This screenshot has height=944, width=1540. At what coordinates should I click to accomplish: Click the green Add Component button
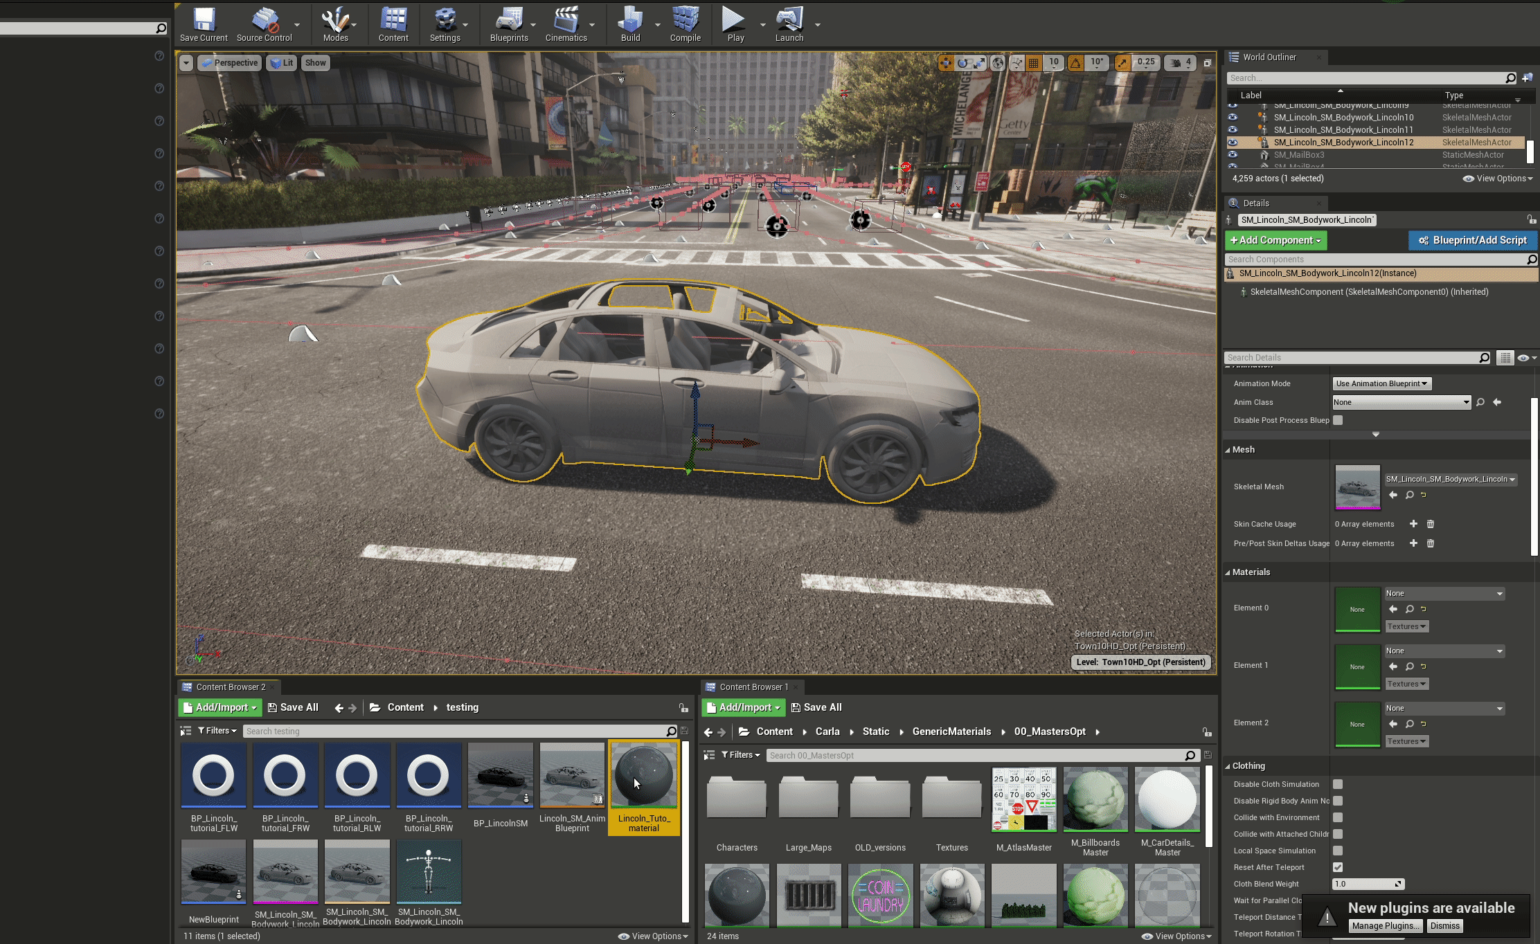pos(1275,241)
